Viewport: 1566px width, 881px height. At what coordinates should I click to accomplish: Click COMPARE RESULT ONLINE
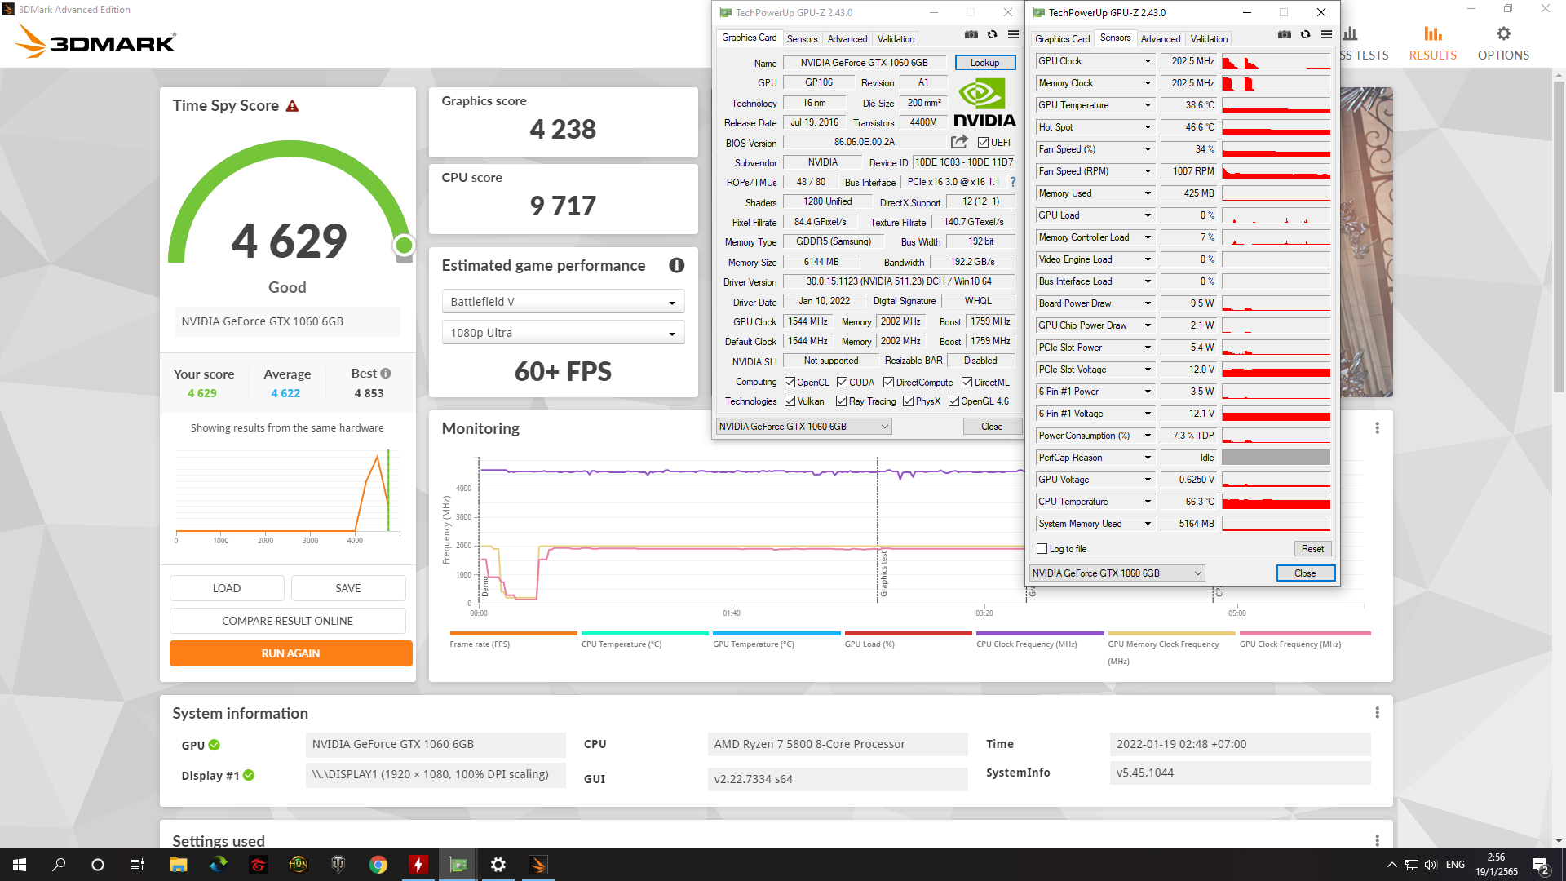click(x=287, y=621)
